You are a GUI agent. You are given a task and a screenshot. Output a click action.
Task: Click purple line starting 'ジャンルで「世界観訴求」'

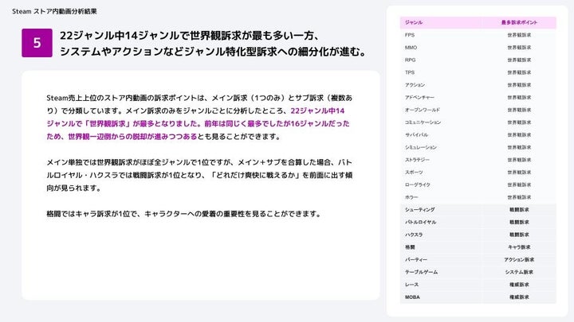tap(198, 123)
